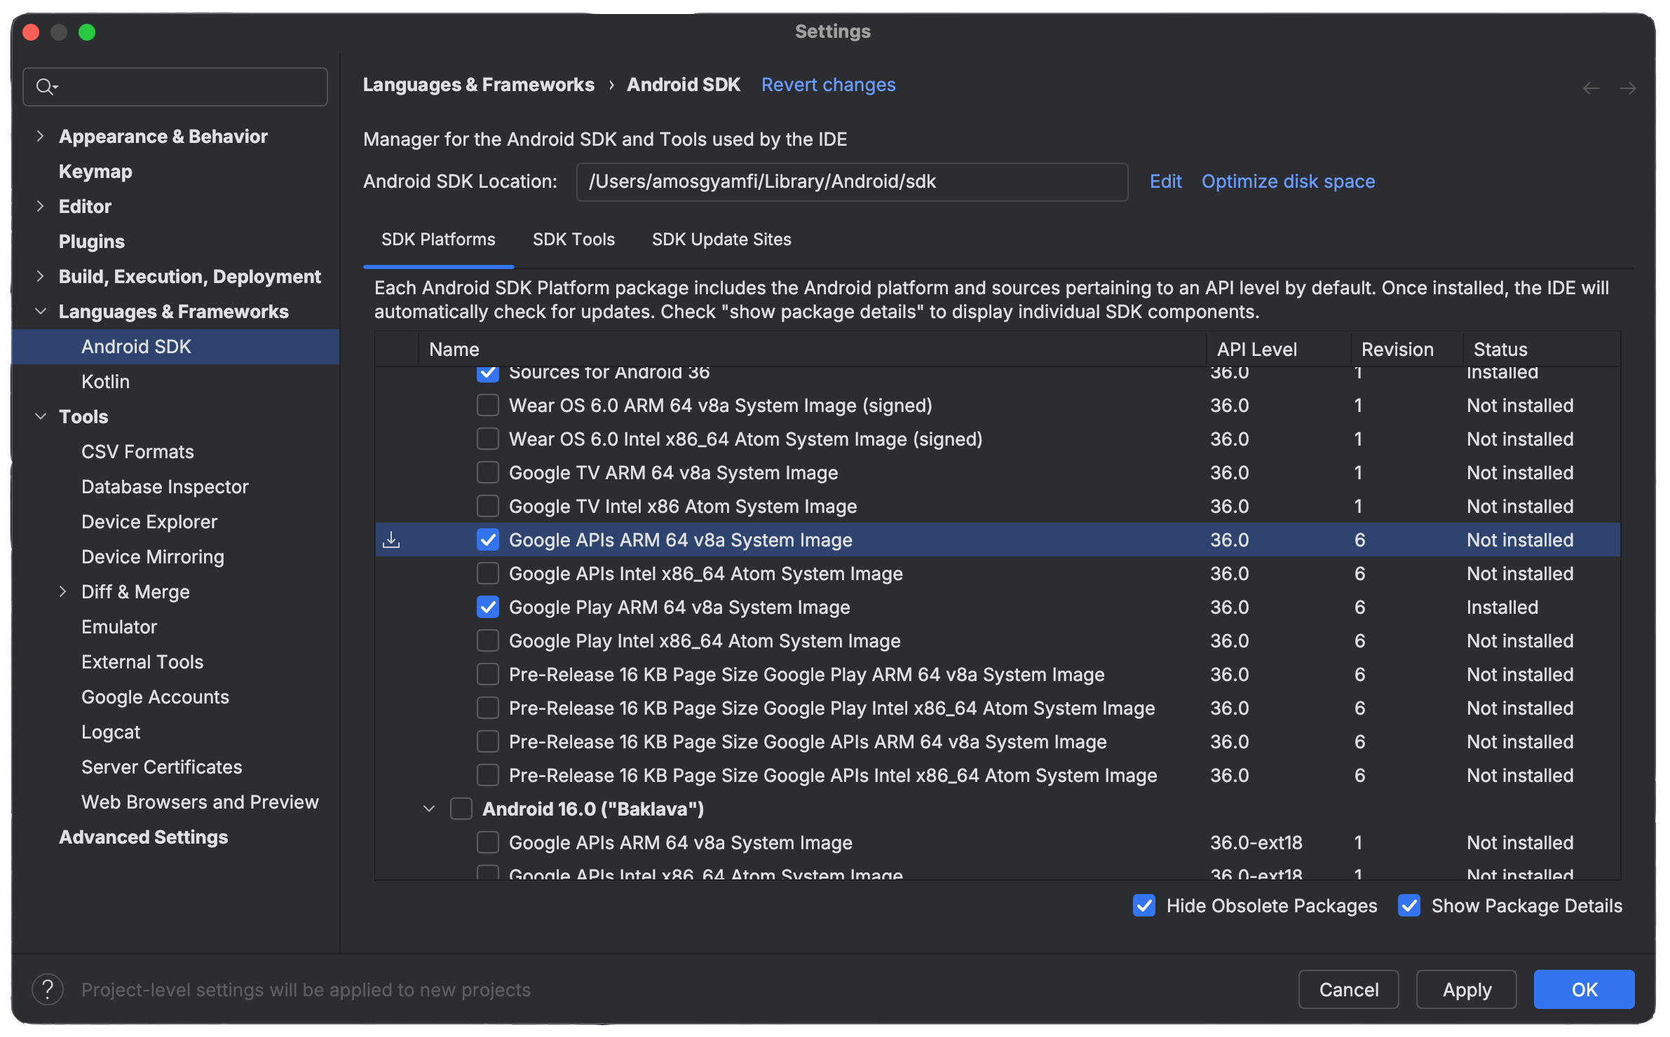
Task: Check Pre-Release 16 KB Google APIs ARM 64 image
Action: tap(488, 741)
